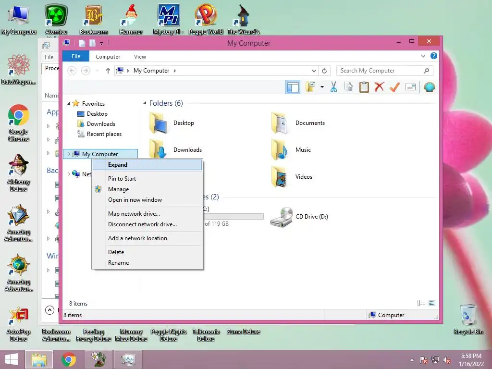Open the Documents folder icon
The image size is (492, 369).
(279, 123)
